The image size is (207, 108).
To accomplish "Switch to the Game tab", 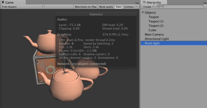I will tap(13, 2).
